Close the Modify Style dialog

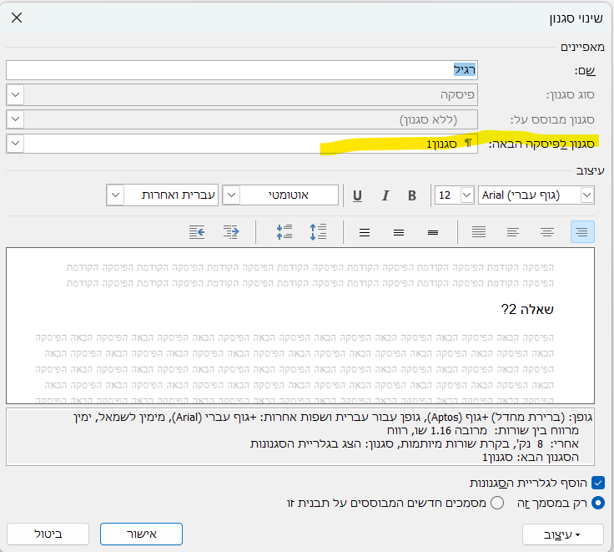coord(17,18)
